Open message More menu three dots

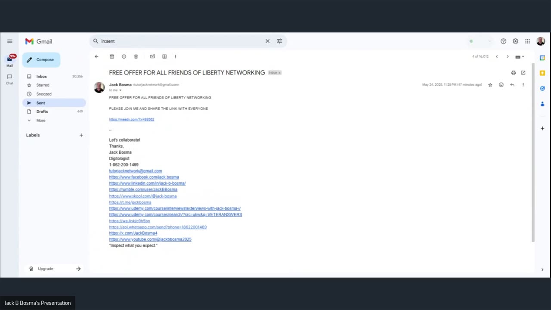pyautogui.click(x=523, y=85)
